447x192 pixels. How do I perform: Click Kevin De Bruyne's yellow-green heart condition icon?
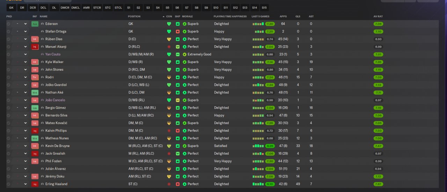(x=169, y=146)
